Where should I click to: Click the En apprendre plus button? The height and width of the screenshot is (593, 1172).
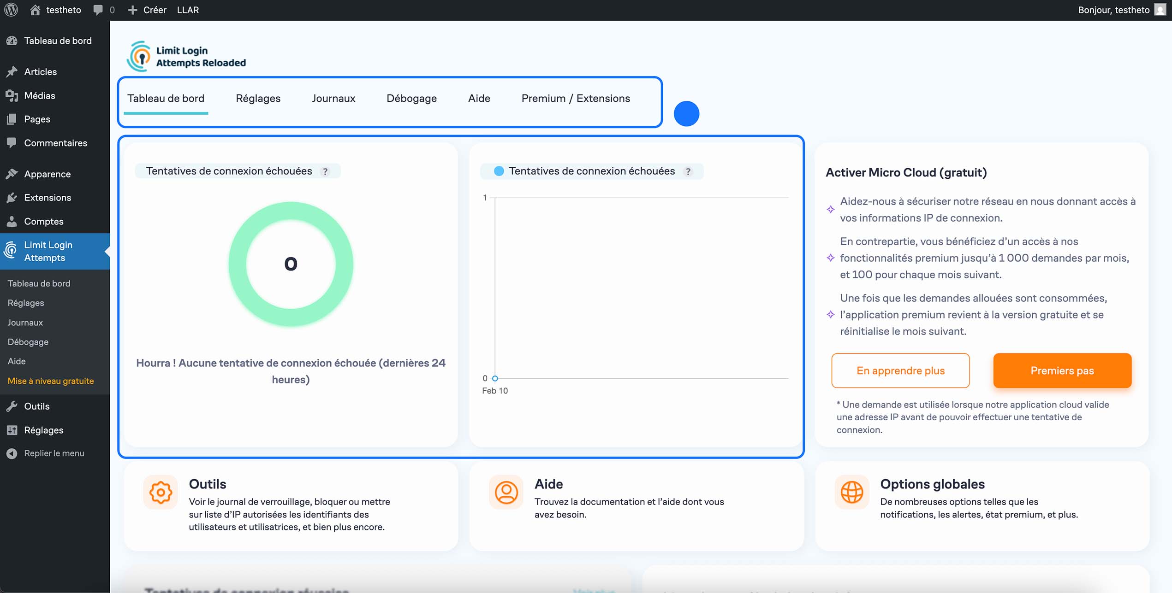pyautogui.click(x=900, y=370)
